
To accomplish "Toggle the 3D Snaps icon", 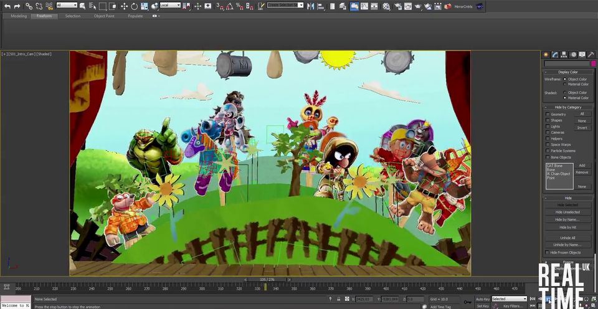I will pos(220,6).
